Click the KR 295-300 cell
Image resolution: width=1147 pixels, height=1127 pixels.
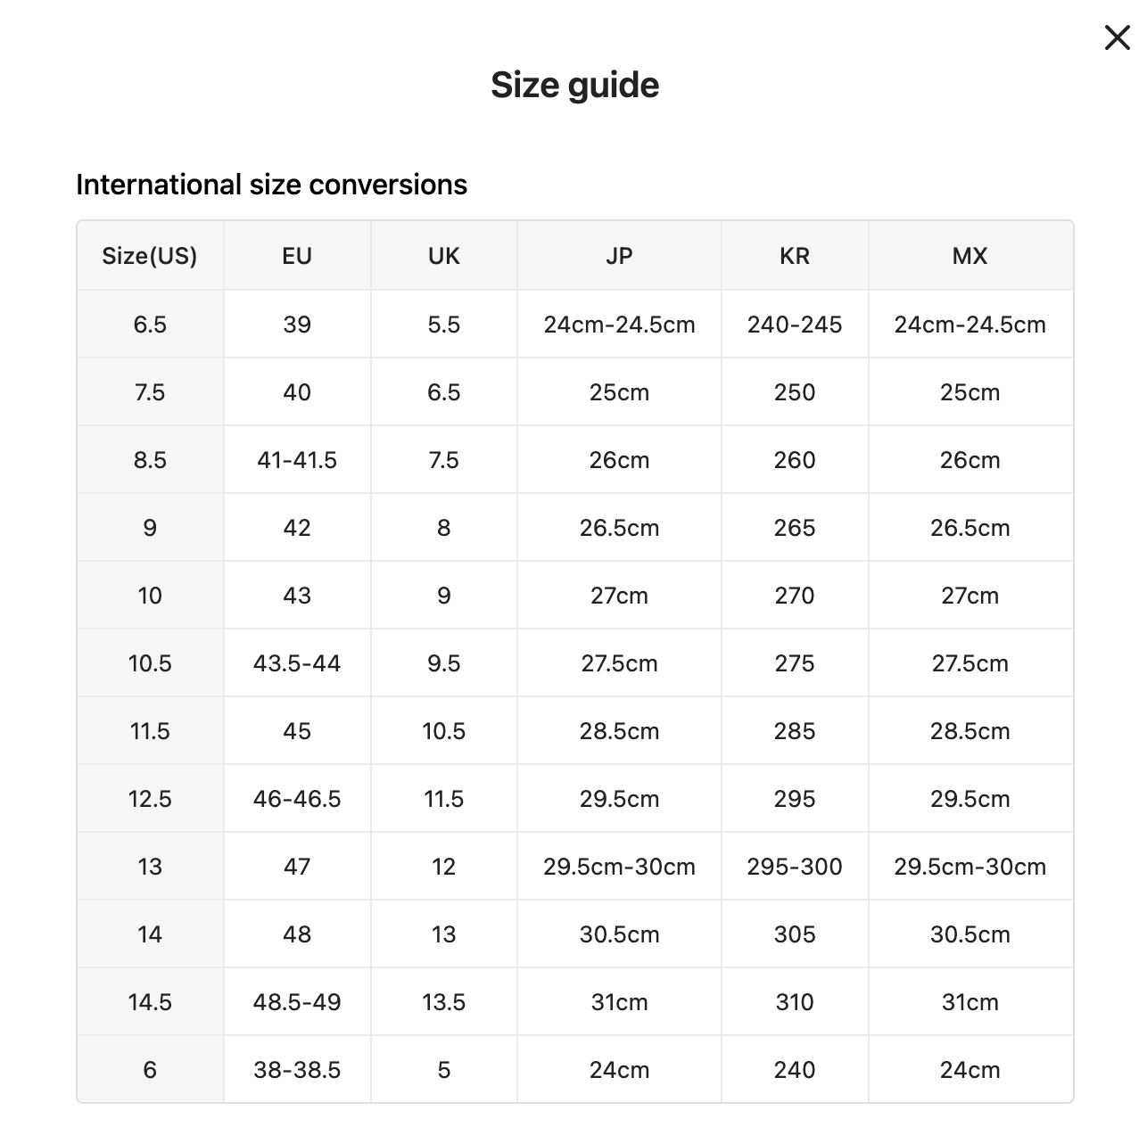(795, 867)
